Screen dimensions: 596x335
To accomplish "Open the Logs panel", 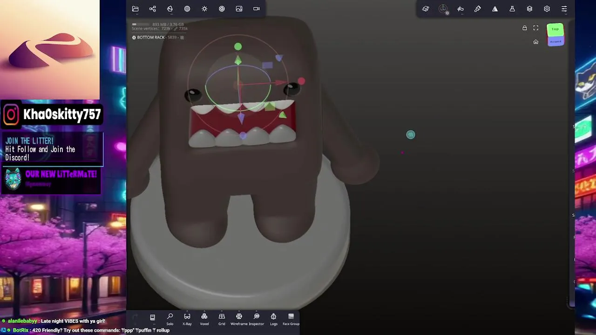I will [x=274, y=319].
